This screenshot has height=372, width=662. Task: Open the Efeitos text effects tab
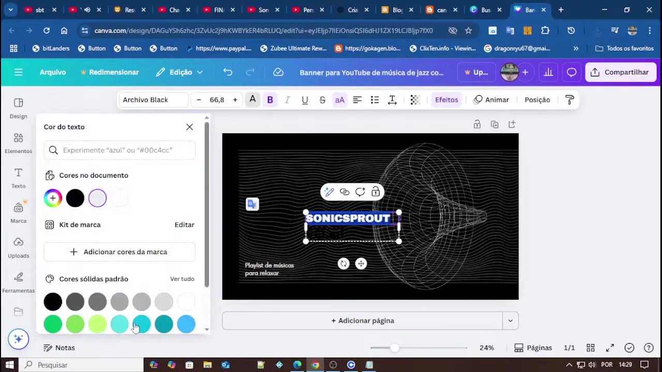click(446, 100)
